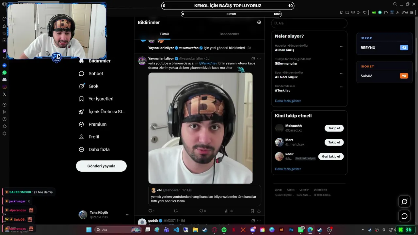The width and height of the screenshot is (418, 235).
Task: Share the Yayıncılar İzliyor post
Action: [x=259, y=211]
